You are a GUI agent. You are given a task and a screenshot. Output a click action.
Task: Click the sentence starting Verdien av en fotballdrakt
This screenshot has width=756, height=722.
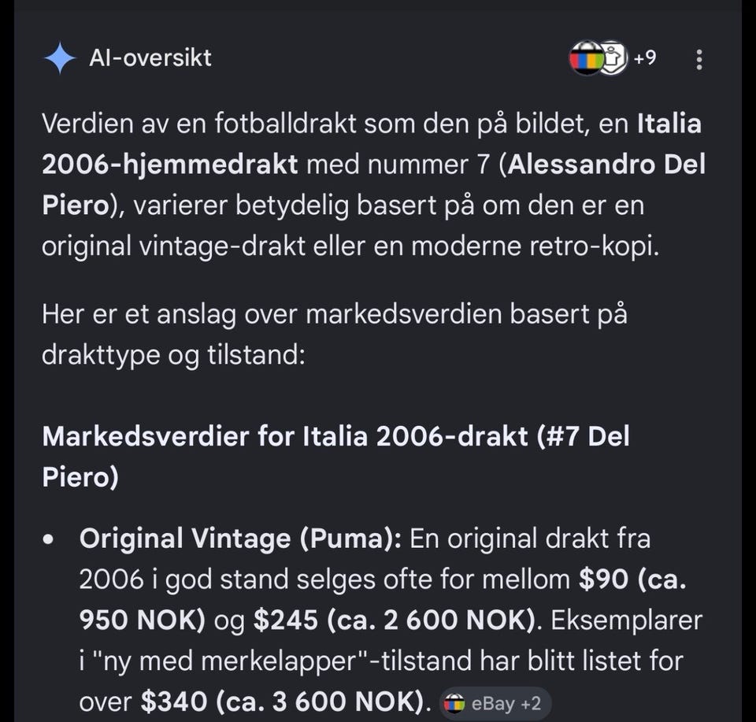coord(373,184)
